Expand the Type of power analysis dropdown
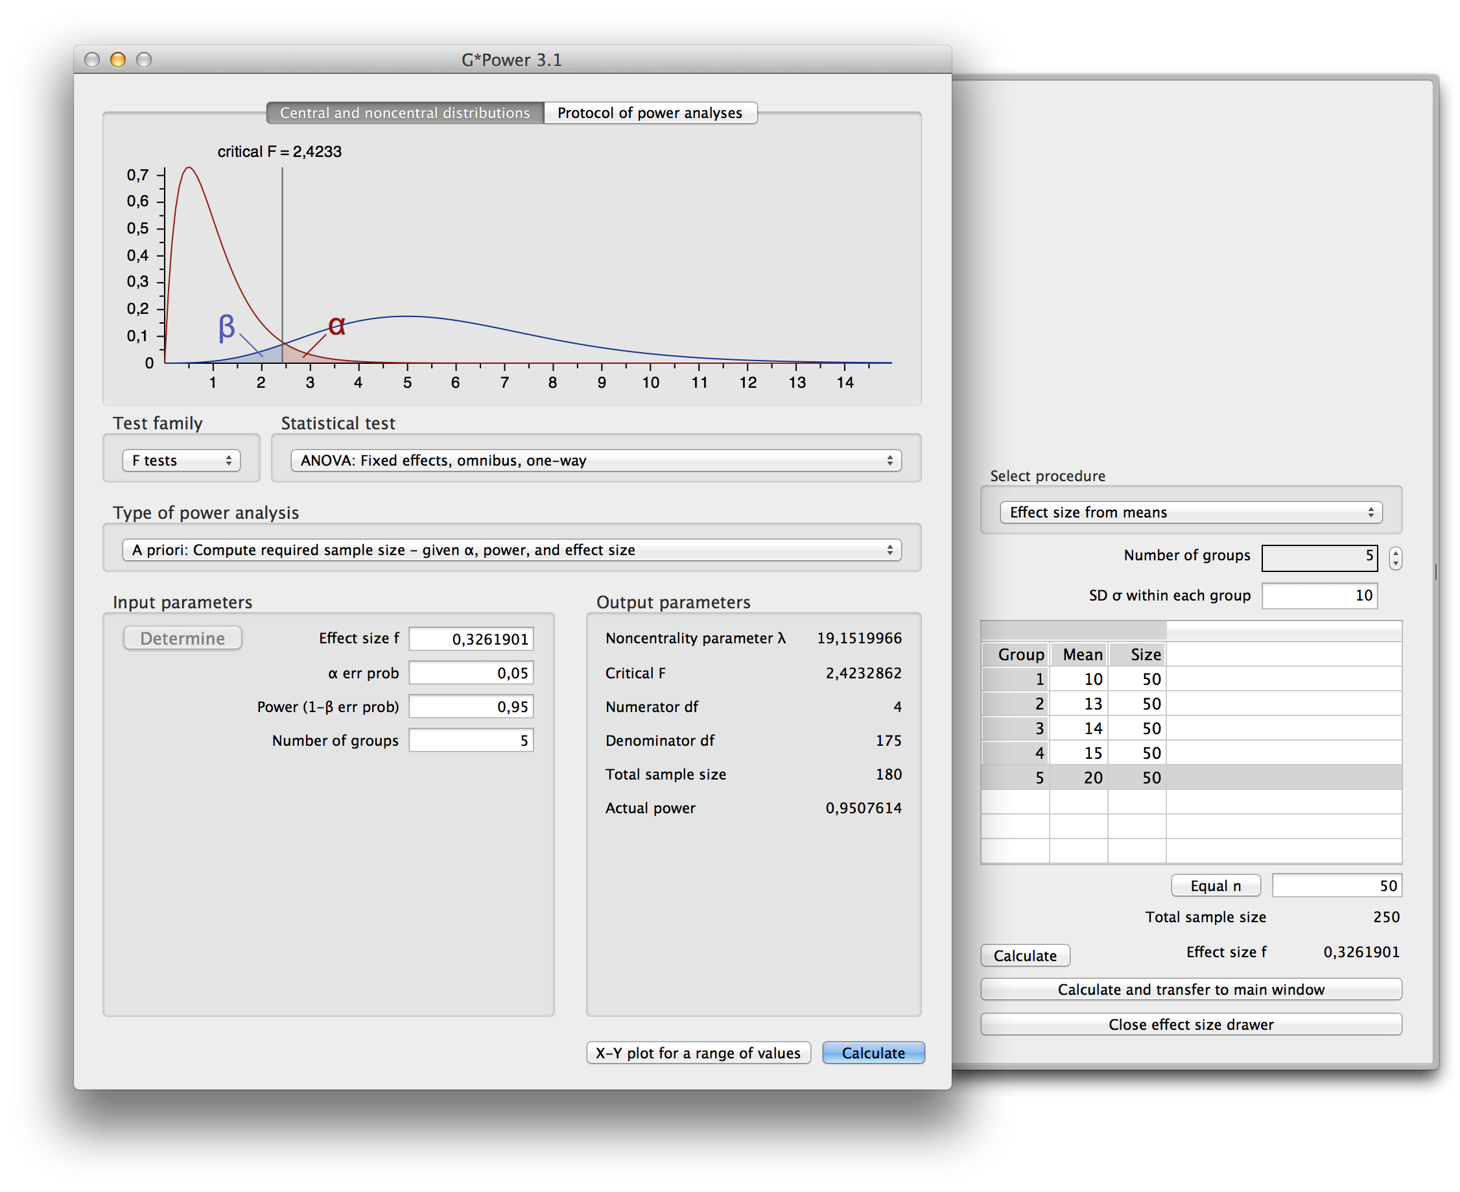Image resolution: width=1460 pixels, height=1192 pixels. click(512, 550)
